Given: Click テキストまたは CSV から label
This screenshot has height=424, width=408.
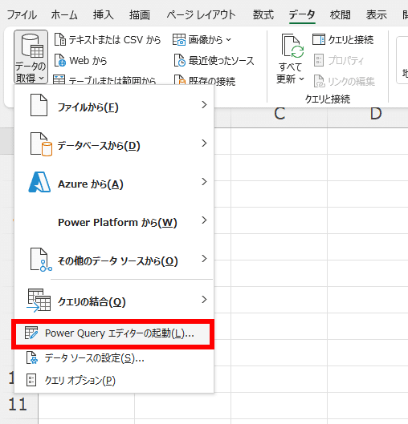Looking at the screenshot, I should click(x=115, y=40).
